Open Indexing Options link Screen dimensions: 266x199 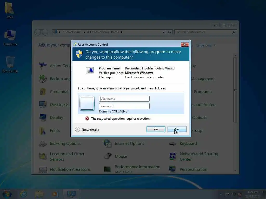coord(65,144)
